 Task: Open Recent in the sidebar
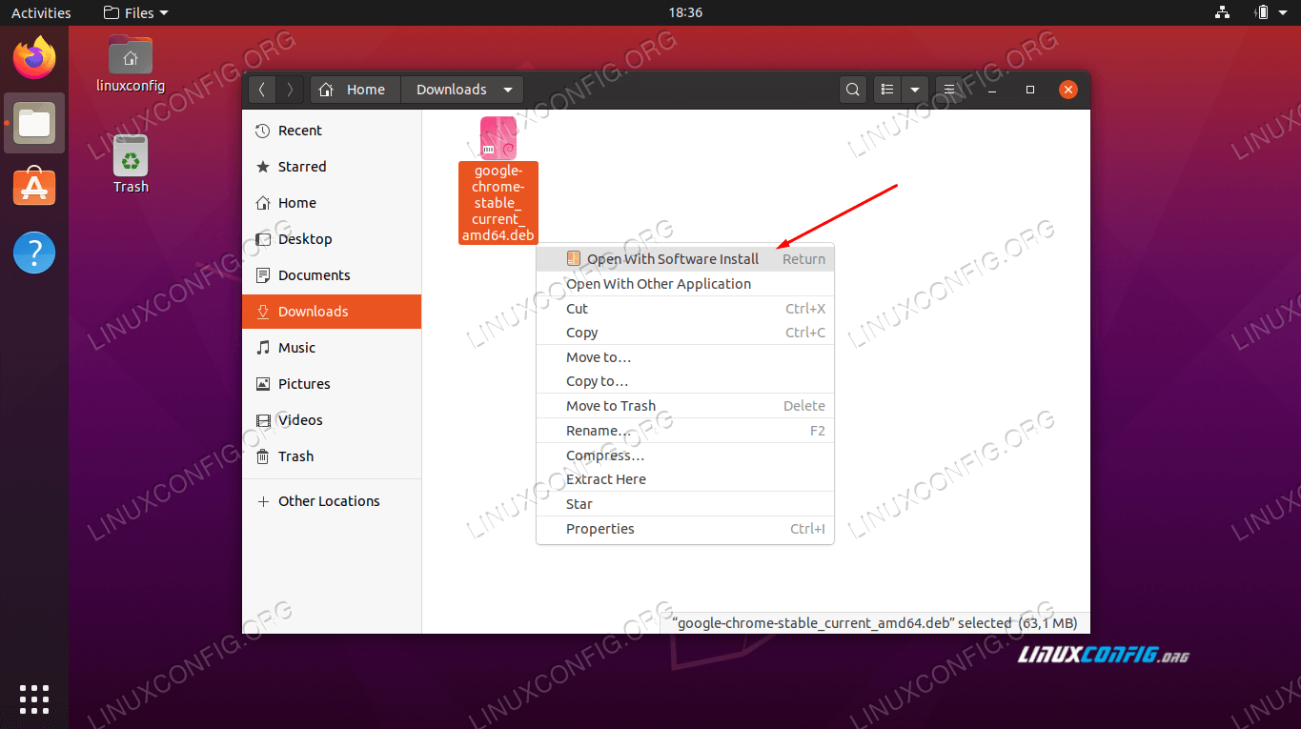332,131
